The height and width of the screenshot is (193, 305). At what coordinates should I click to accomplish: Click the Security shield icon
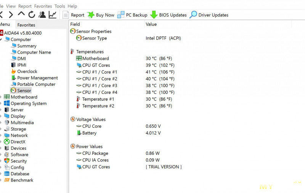coord(7,161)
